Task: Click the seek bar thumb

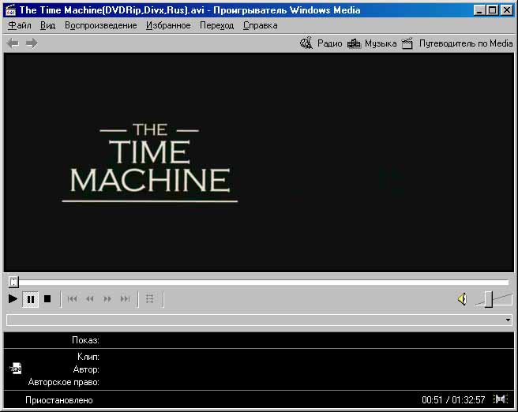Action: (x=13, y=283)
